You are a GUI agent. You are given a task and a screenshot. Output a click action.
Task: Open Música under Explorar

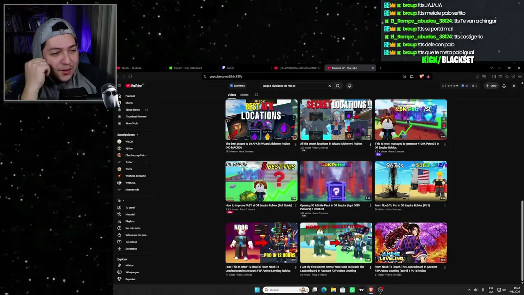coord(129,265)
